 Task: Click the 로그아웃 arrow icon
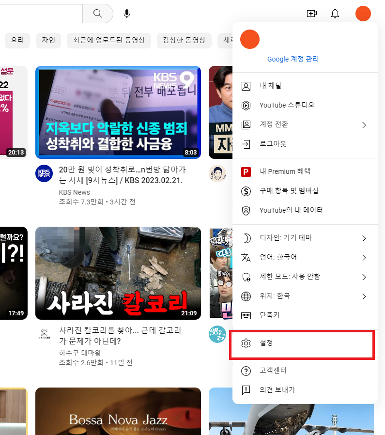coord(246,144)
